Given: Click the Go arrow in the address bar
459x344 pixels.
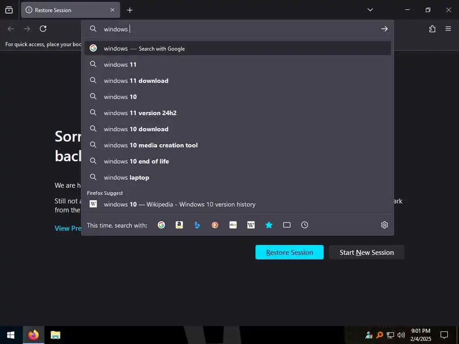Looking at the screenshot, I should pyautogui.click(x=384, y=29).
